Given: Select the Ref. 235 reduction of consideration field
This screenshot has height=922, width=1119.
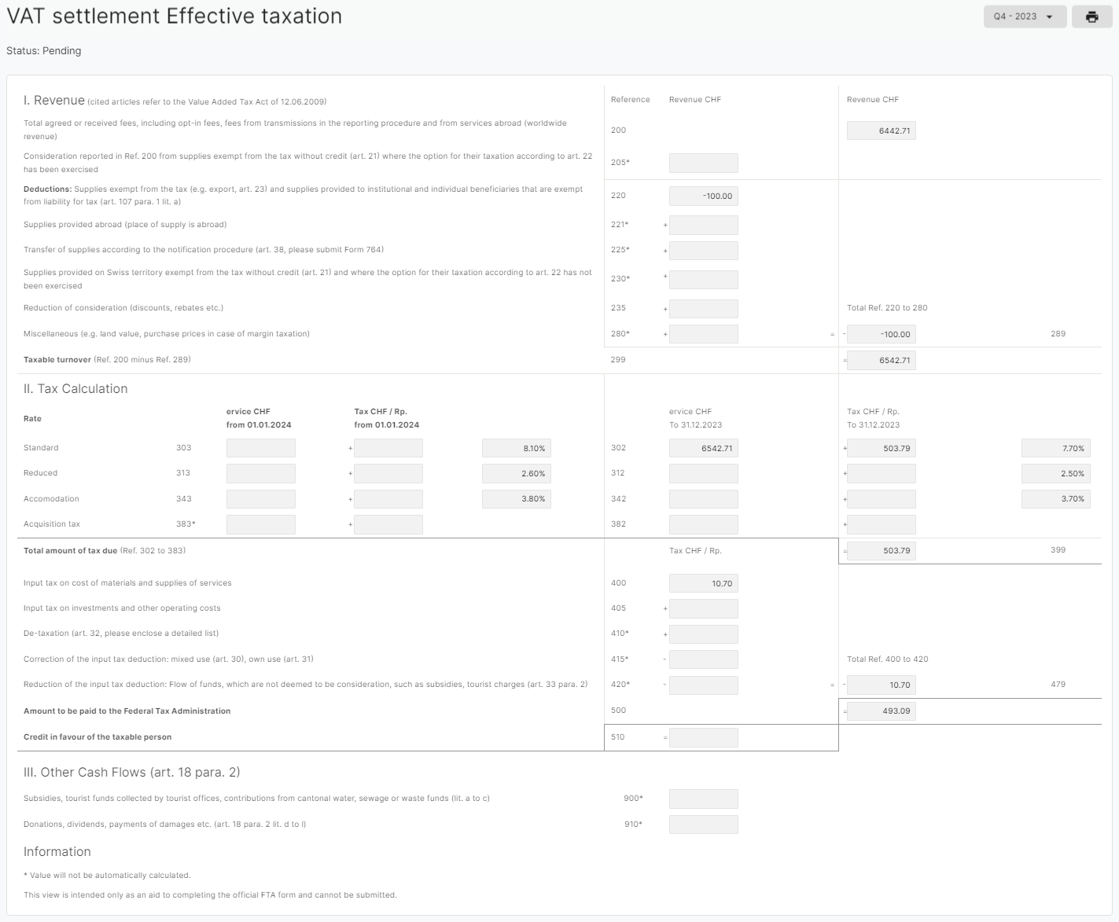Looking at the screenshot, I should 703,308.
